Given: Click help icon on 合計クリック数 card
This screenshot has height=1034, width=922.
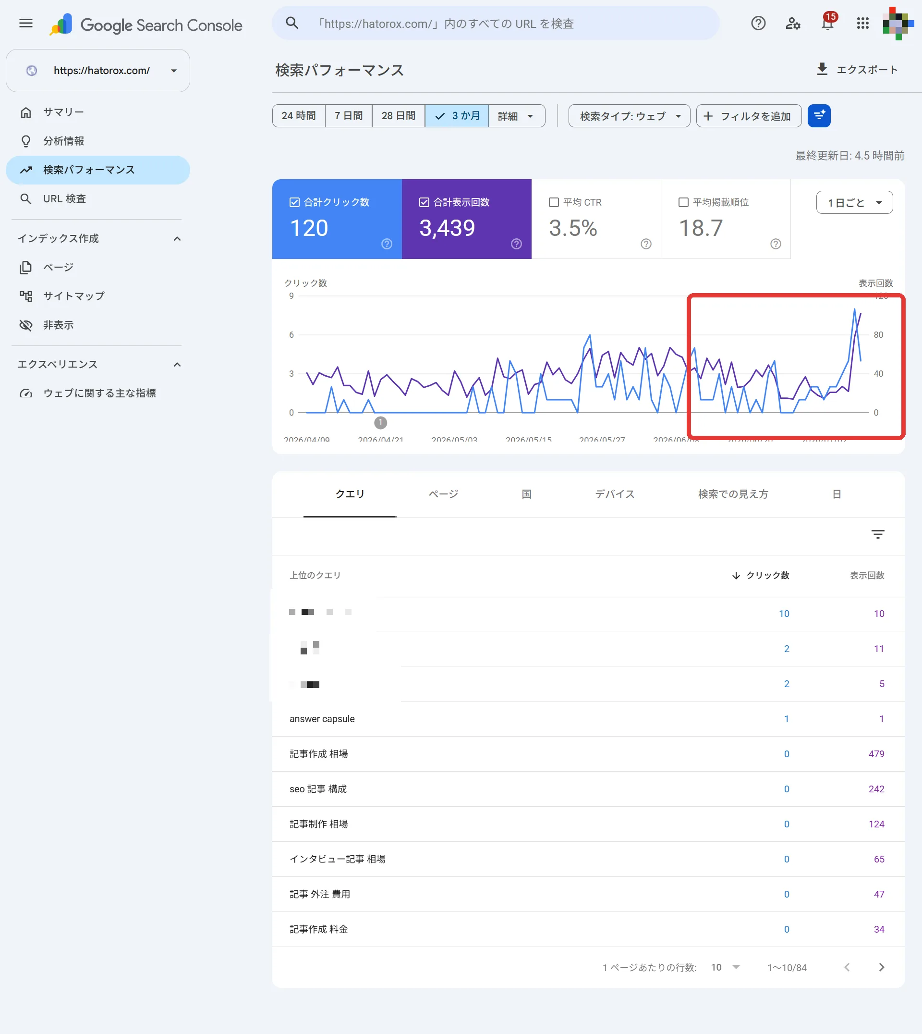Looking at the screenshot, I should coord(387,244).
